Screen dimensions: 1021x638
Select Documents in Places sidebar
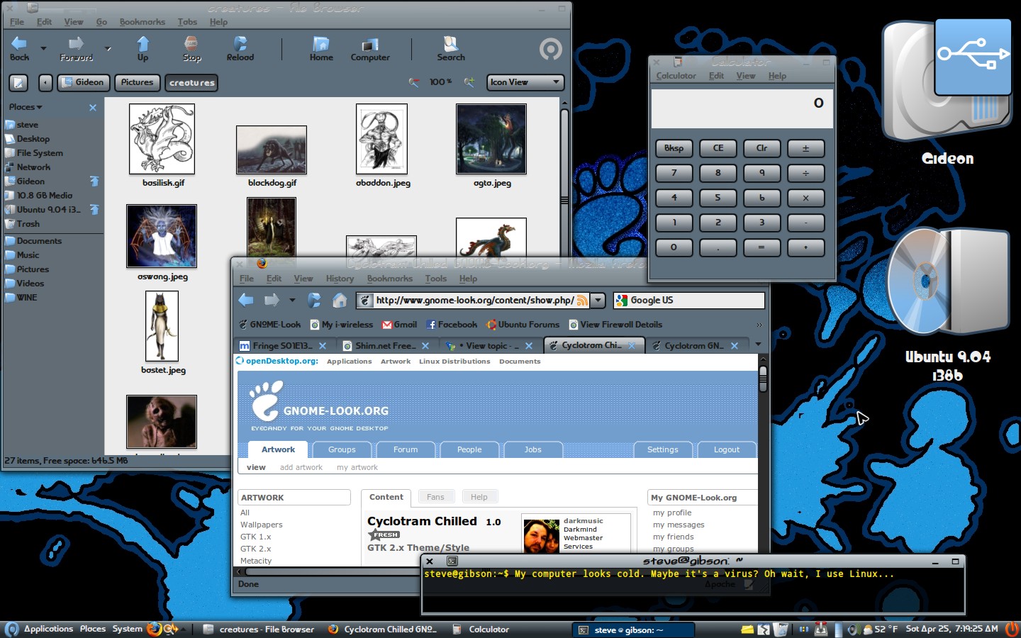tap(39, 241)
